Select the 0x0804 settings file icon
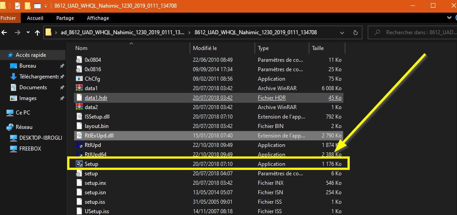Viewport: 457px width, 215px height. (x=79, y=59)
